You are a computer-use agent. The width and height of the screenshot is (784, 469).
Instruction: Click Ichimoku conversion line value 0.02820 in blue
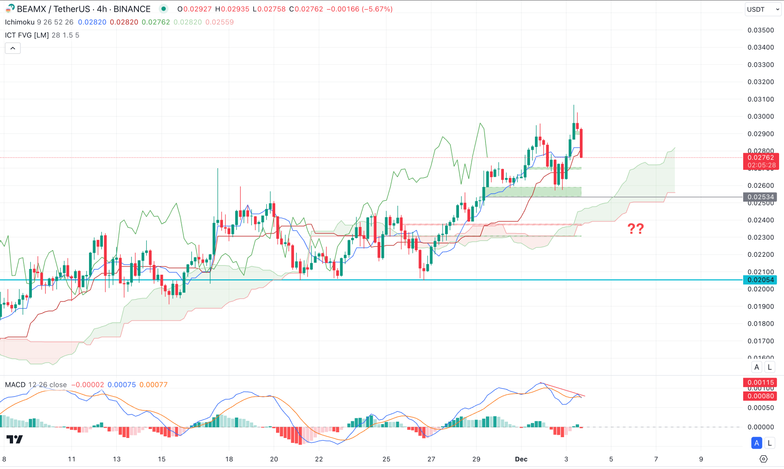click(x=92, y=22)
